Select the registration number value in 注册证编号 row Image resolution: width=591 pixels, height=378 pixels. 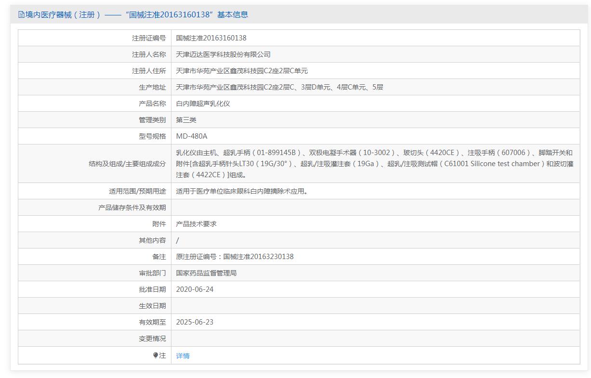(x=211, y=38)
